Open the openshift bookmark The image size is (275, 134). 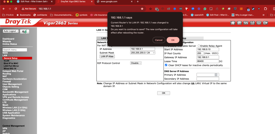[x=197, y=15]
